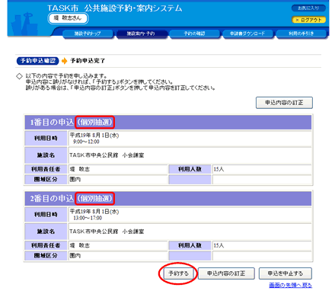Click the city skyline logo icon
Image resolution: width=335 pixels, height=297 pixels.
click(x=24, y=24)
